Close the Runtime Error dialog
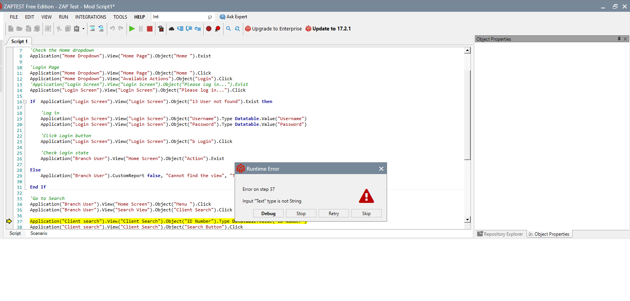The width and height of the screenshot is (630, 301). click(381, 169)
